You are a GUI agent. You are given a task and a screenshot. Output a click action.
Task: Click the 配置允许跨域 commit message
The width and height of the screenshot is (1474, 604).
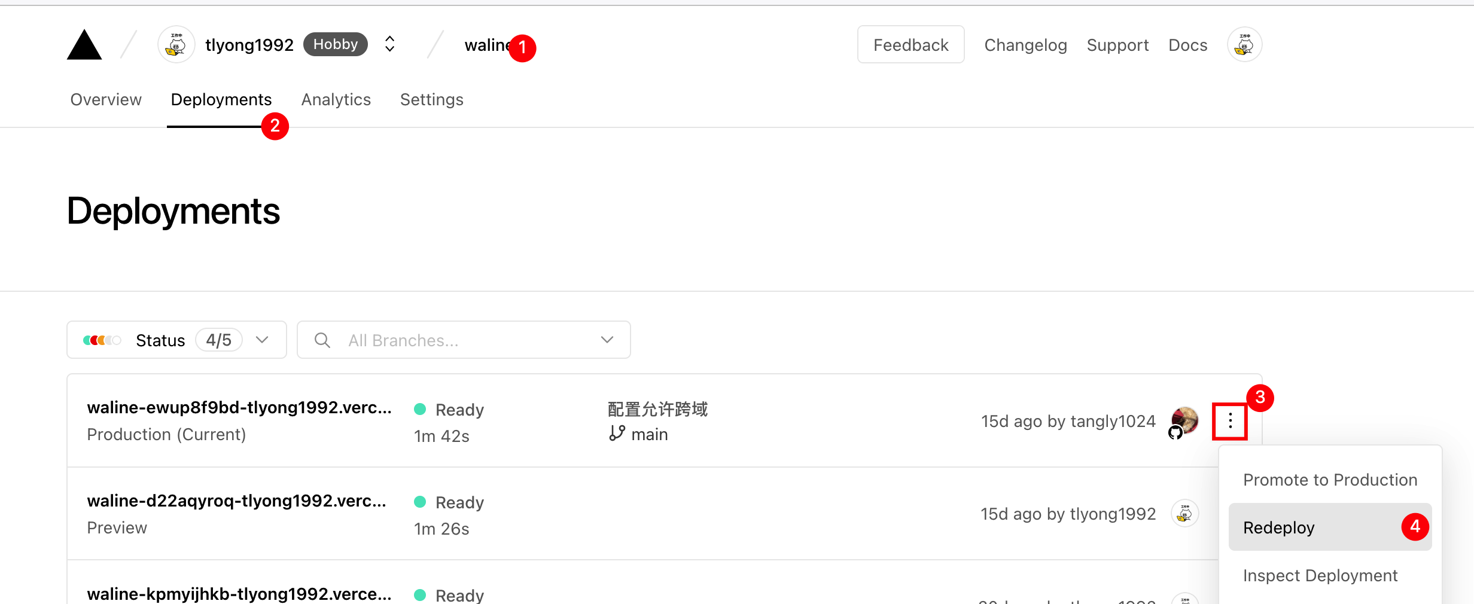[x=657, y=409]
